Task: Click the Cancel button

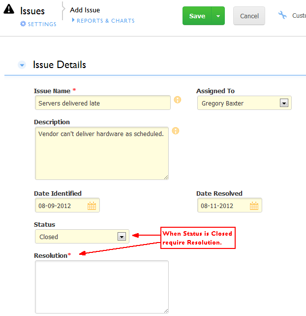Action: (249, 16)
